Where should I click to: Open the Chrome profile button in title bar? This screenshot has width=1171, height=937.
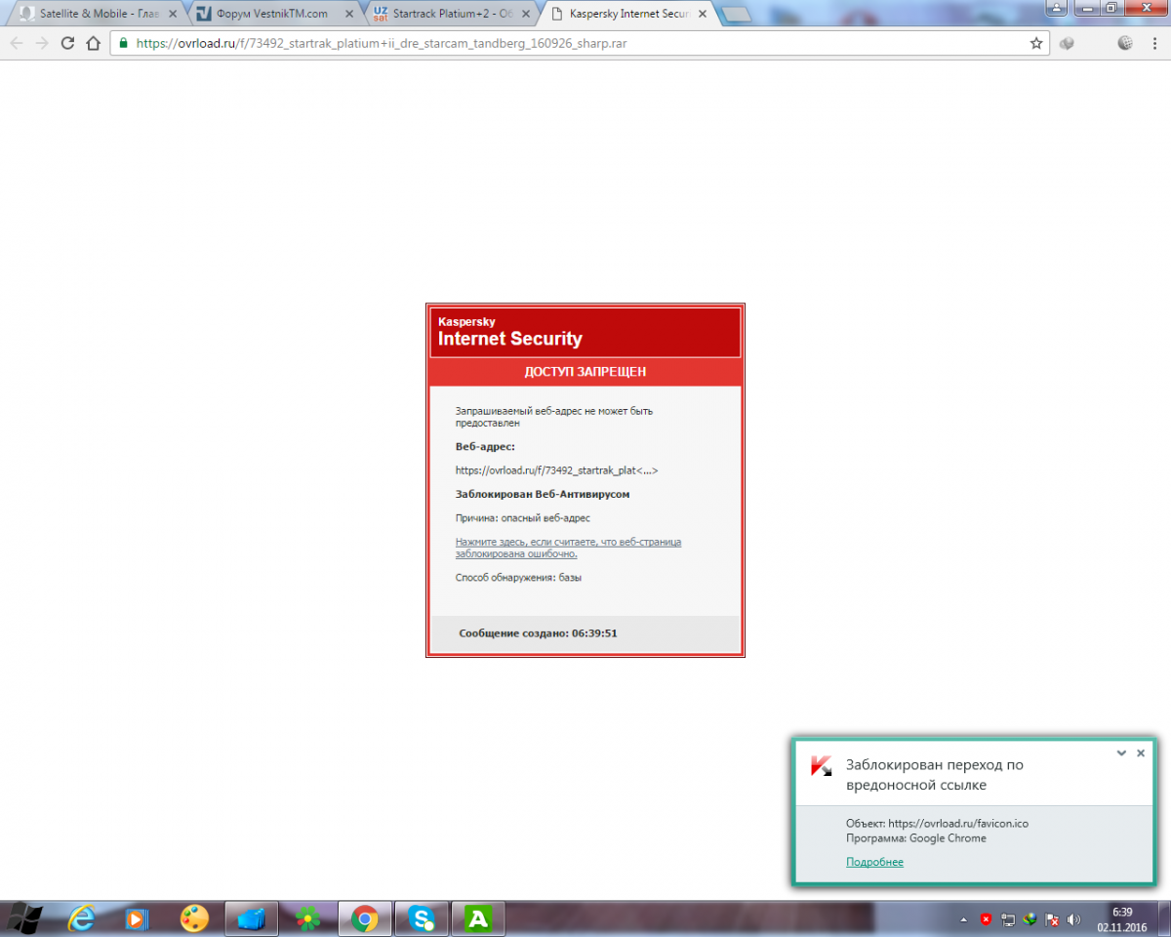[x=1056, y=7]
